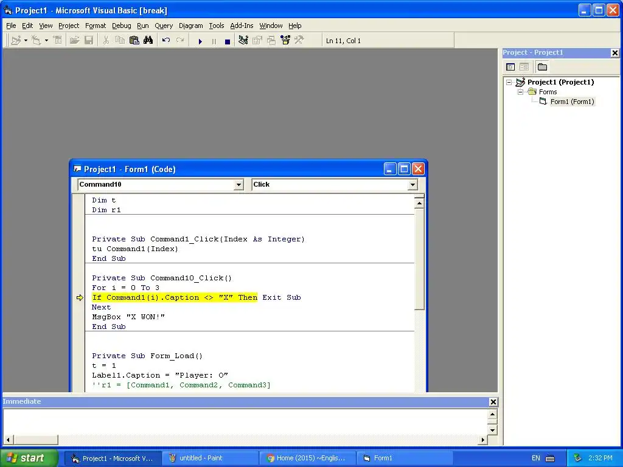Click Immediate window scroll down arrow
623x467 pixels.
(492, 430)
